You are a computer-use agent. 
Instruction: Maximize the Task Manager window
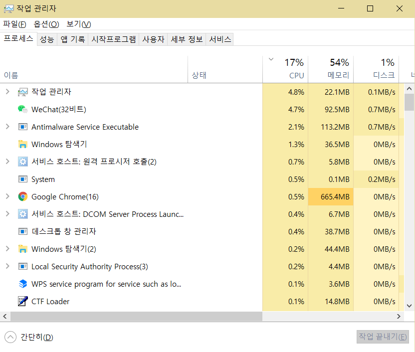tap(370, 8)
